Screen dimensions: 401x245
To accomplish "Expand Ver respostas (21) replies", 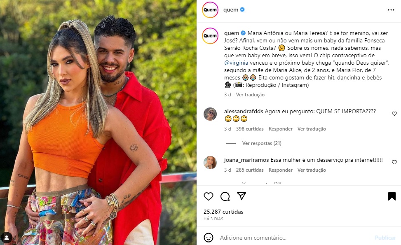I will 262,143.
